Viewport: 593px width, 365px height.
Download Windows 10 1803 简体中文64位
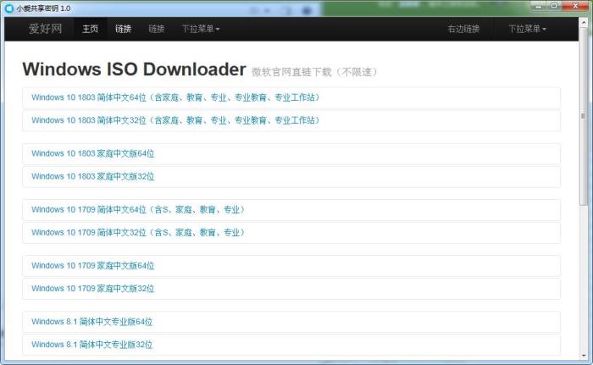click(291, 97)
